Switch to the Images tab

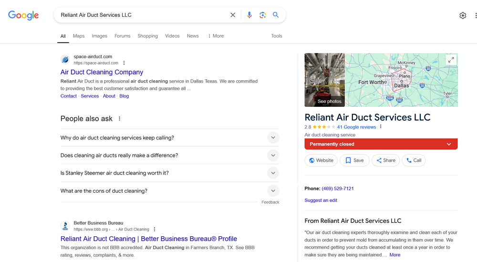tap(99, 36)
